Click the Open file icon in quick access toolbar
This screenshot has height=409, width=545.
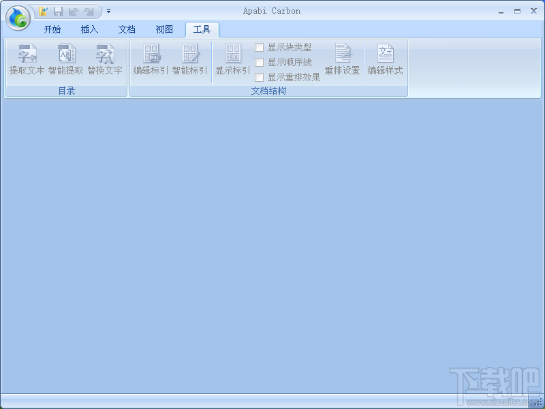tap(43, 12)
